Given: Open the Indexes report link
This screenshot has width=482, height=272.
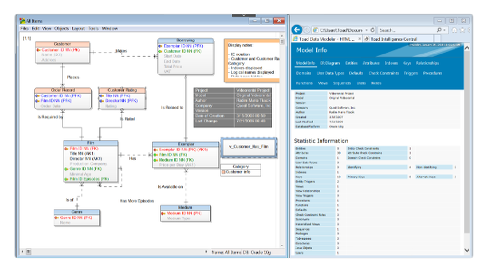Looking at the screenshot, I should pos(391,63).
